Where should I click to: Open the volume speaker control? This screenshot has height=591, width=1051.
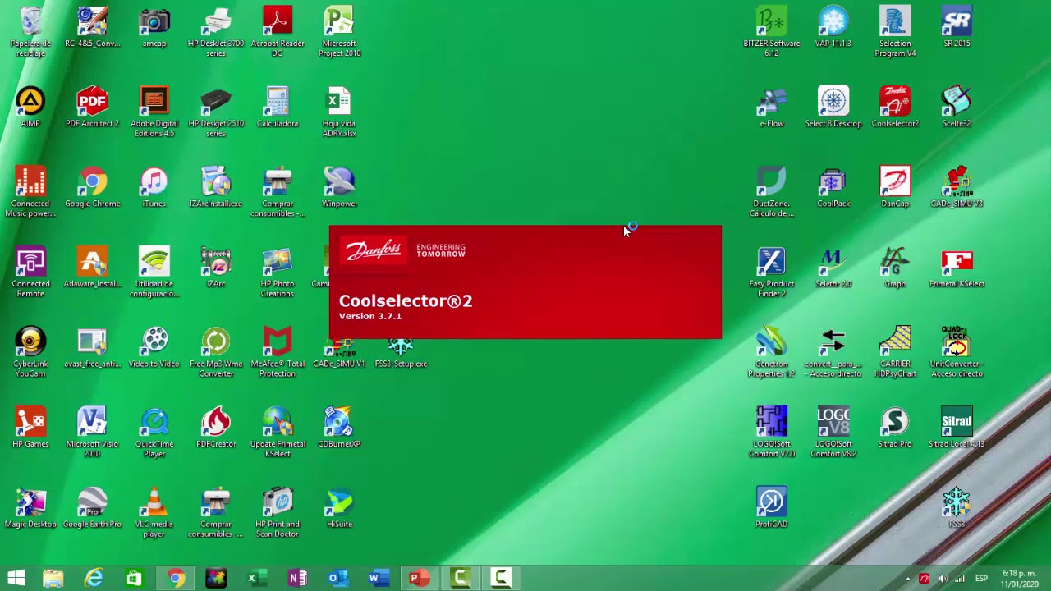click(943, 579)
